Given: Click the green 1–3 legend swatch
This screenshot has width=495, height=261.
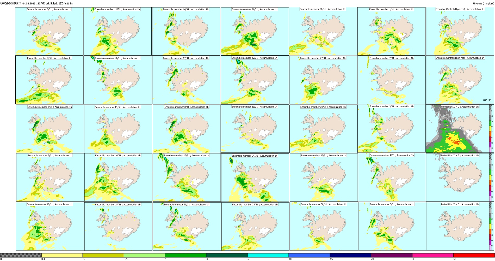Looking at the screenshot, I should pos(185,255).
